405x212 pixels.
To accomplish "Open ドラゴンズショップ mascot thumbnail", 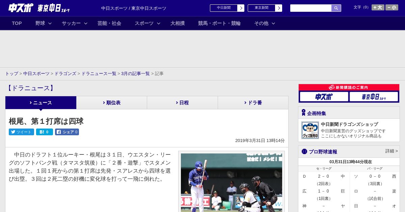I will (310, 130).
